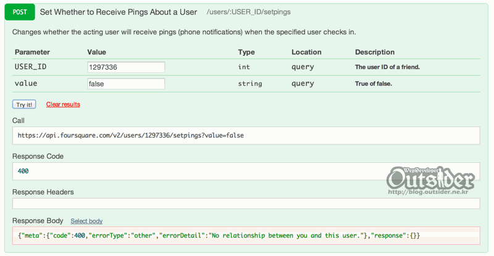
Task: Click the Response Code box showing 400
Action: (x=246, y=171)
